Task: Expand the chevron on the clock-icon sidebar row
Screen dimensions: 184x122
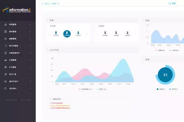Action: click(30, 88)
